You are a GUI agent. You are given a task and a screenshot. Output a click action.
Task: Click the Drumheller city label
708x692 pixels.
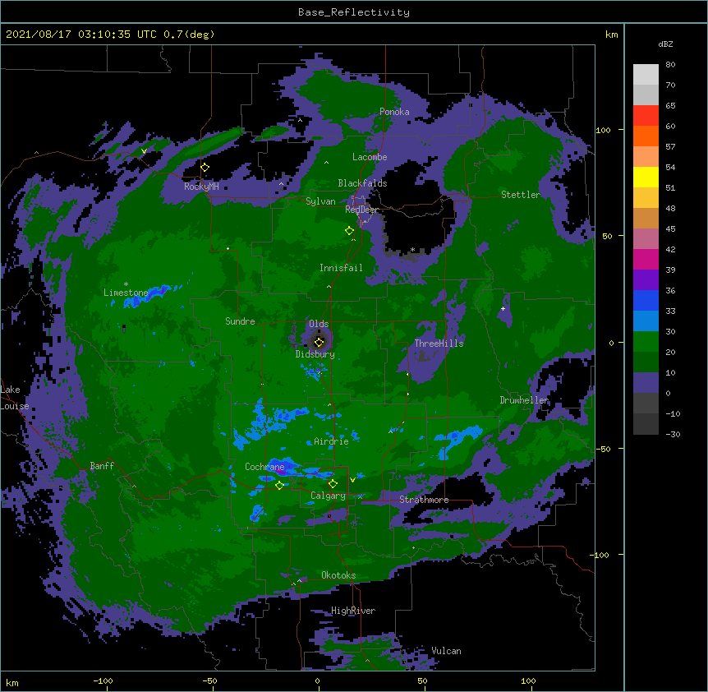(524, 400)
